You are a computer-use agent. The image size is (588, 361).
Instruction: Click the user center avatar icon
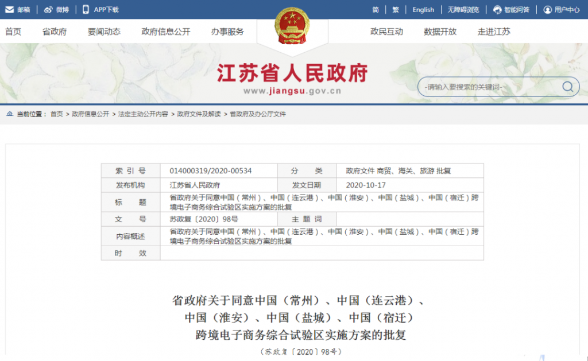pyautogui.click(x=547, y=10)
